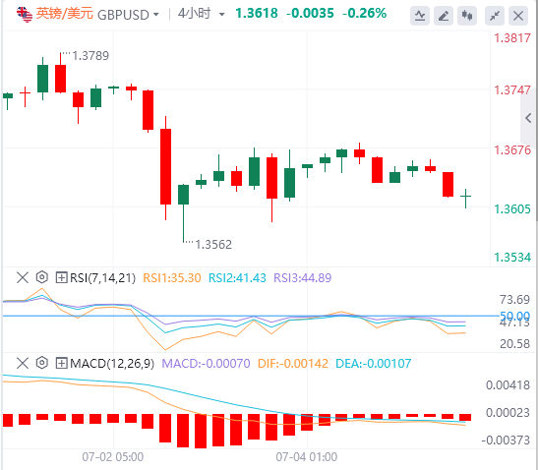Expand the MACD panel with plus icon
Screen dimensions: 538x470
[61, 363]
